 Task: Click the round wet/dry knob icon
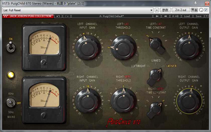pyautogui.click(x=201, y=10)
